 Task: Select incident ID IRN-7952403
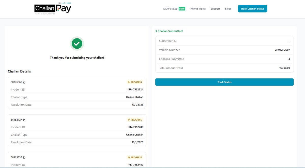point(135,127)
